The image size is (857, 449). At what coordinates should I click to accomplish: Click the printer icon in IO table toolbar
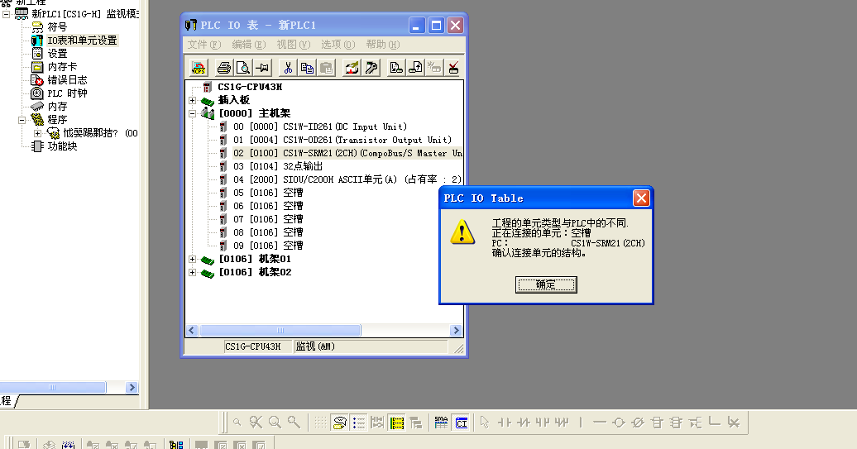coord(223,68)
